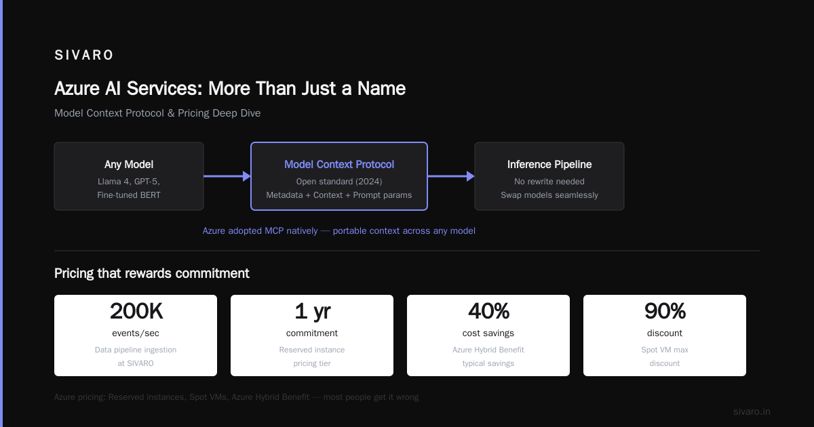Screen dimensions: 814x427
Task: Click the 'typical savings' line
Action: click(488, 363)
